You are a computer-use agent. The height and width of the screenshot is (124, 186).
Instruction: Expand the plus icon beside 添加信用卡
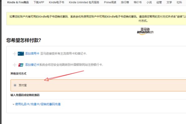15,54
